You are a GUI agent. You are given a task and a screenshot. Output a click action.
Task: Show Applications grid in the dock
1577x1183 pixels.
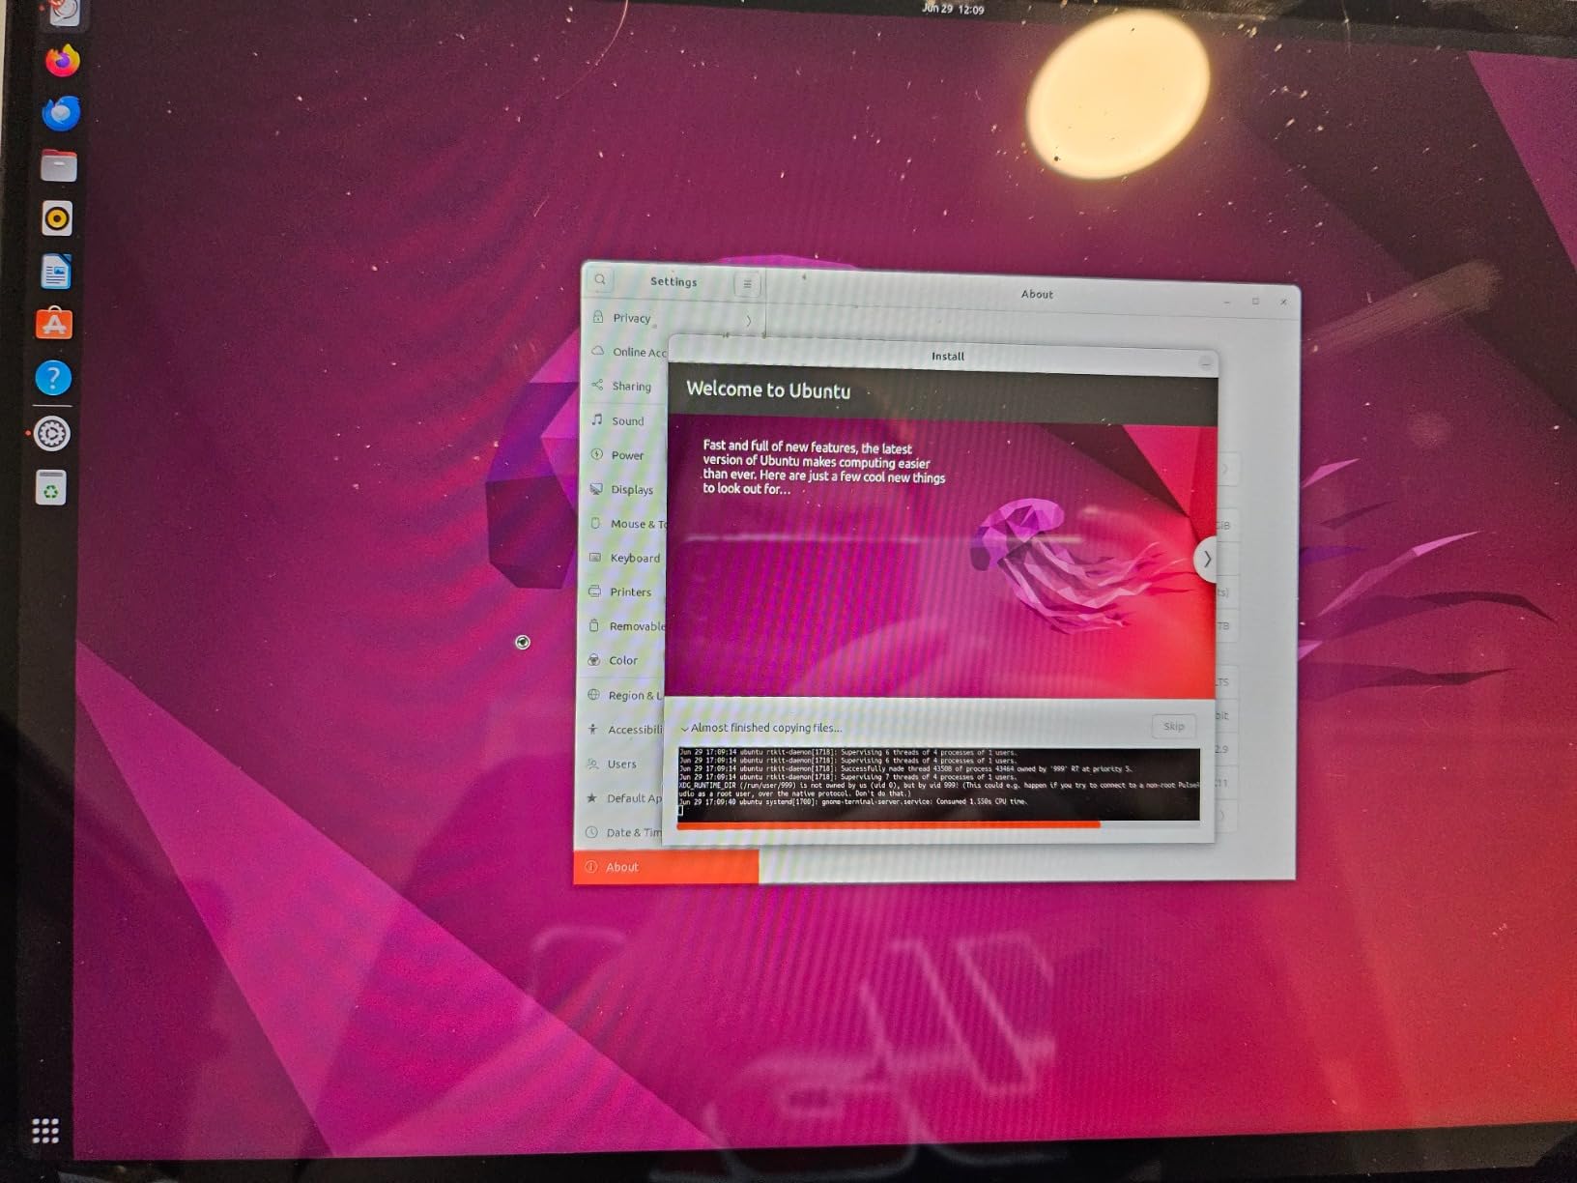point(45,1130)
